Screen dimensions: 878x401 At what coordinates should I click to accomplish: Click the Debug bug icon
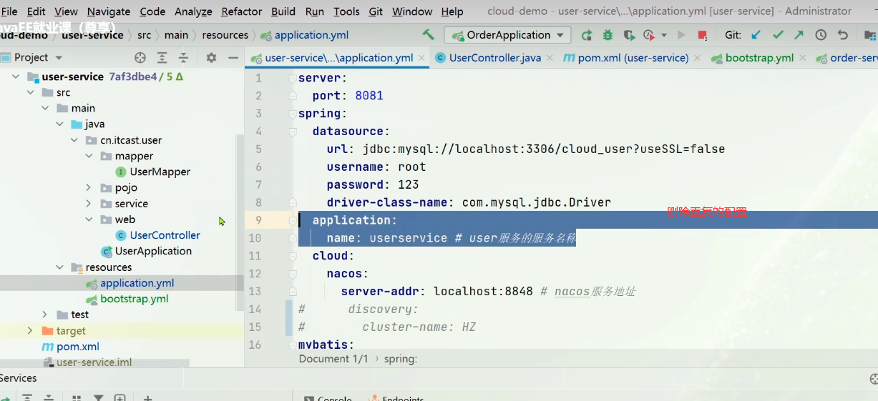coord(608,35)
